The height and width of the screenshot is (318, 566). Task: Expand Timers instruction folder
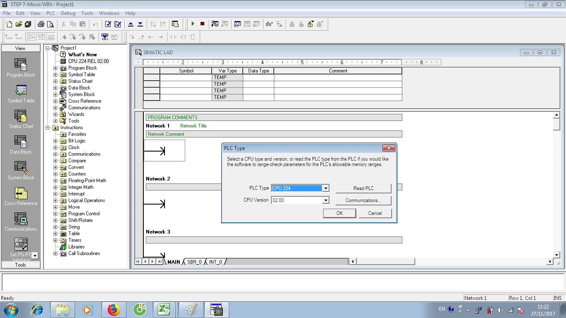[x=56, y=240]
